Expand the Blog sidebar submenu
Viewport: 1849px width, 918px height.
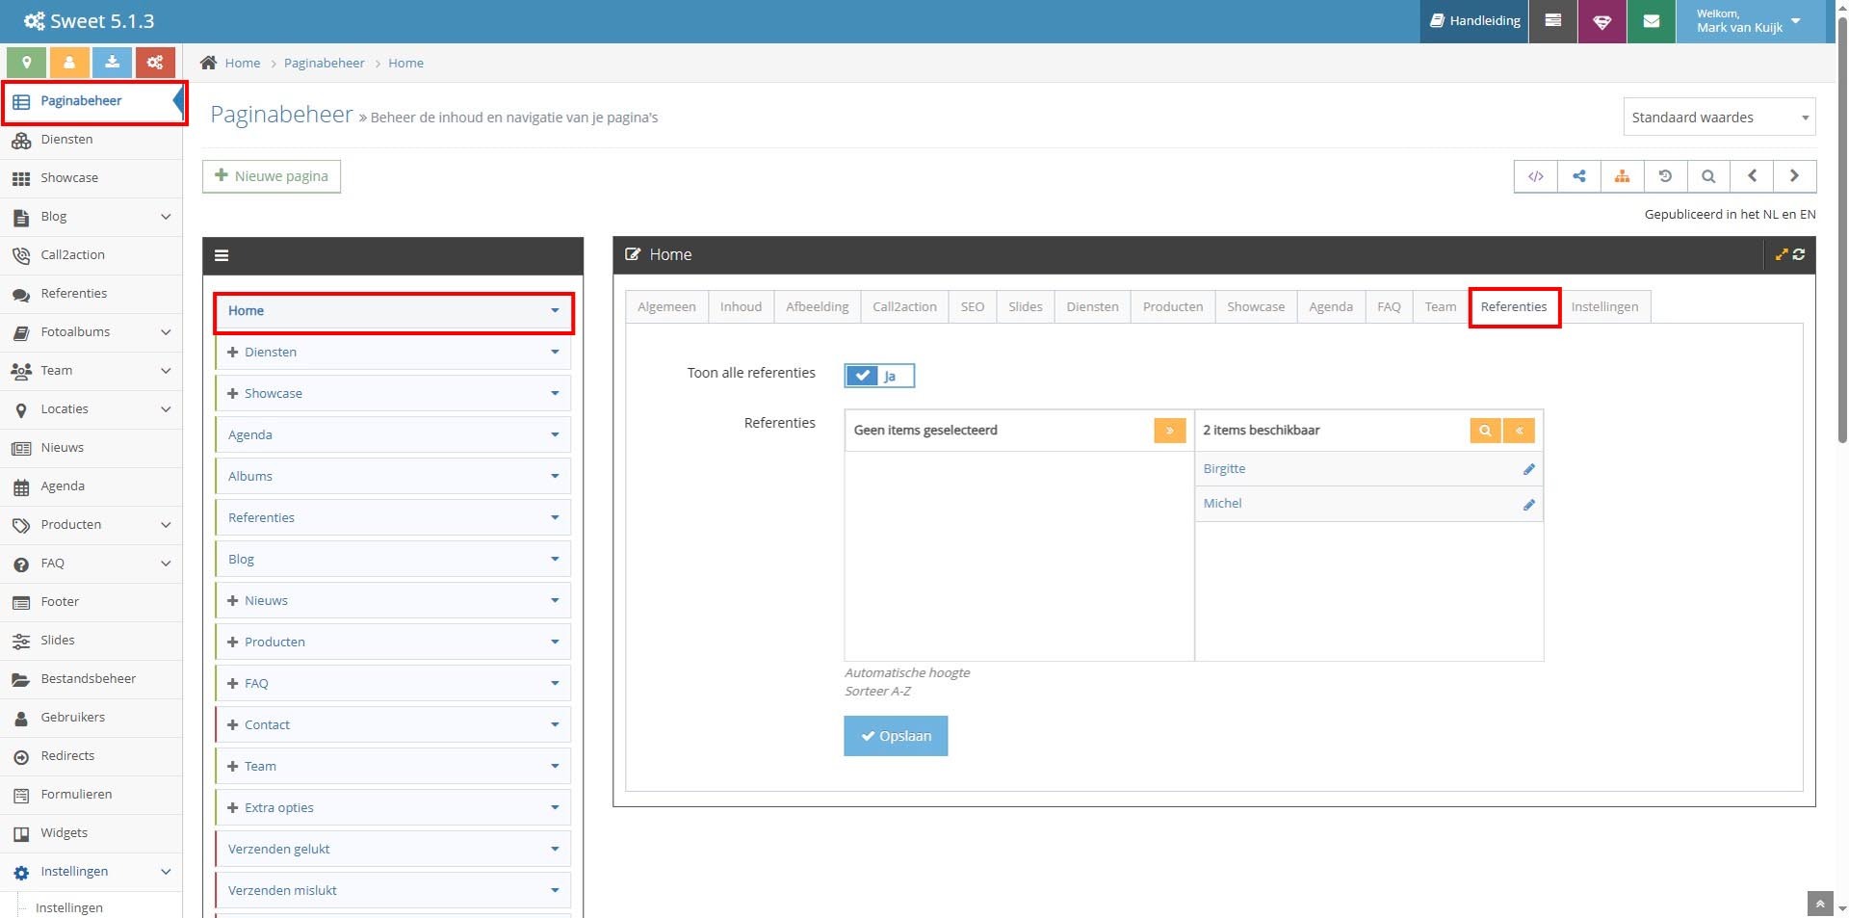166,217
